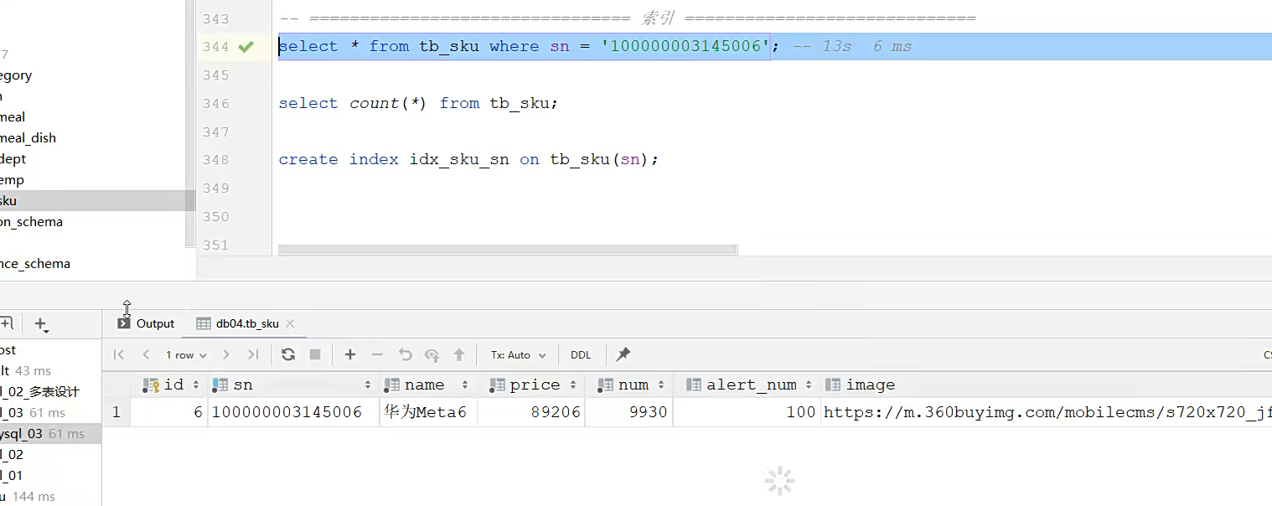The image size is (1272, 506).
Task: Reload the result grid data
Action: pyautogui.click(x=288, y=355)
